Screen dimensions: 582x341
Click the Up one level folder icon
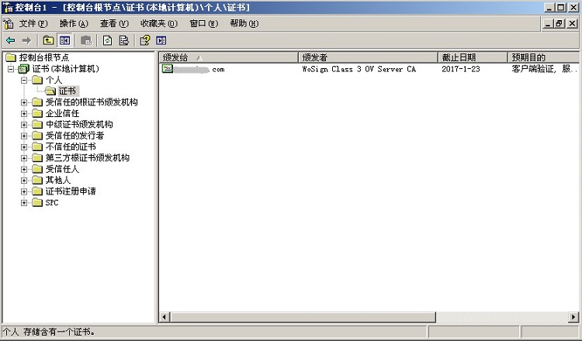click(48, 40)
